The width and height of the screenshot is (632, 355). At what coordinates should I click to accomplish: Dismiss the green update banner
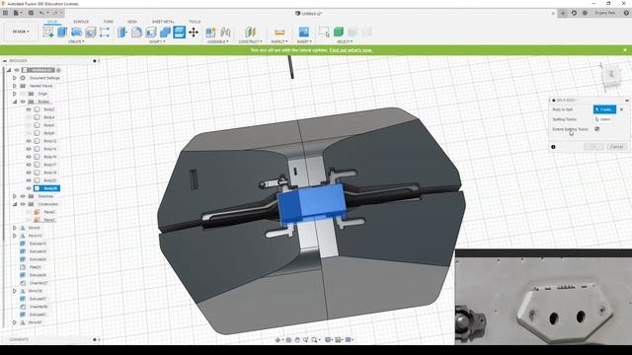pyautogui.click(x=625, y=50)
